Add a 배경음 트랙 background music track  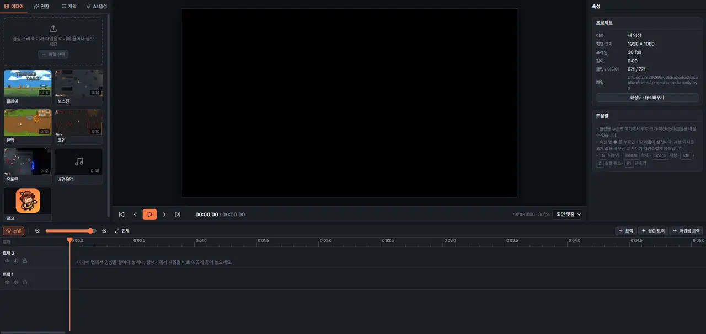(x=686, y=231)
